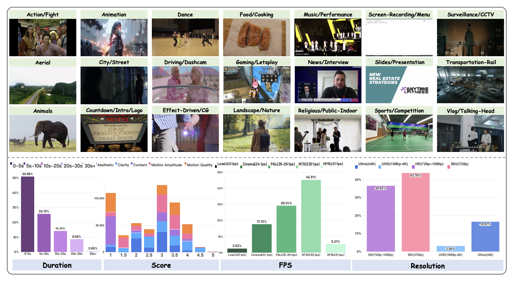Click the 43.76% SD(≤720p) resolution bar

(x=416, y=212)
